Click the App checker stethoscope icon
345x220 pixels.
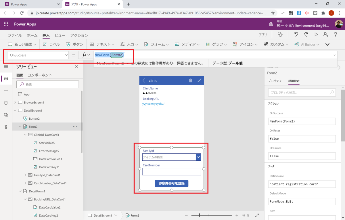280,35
